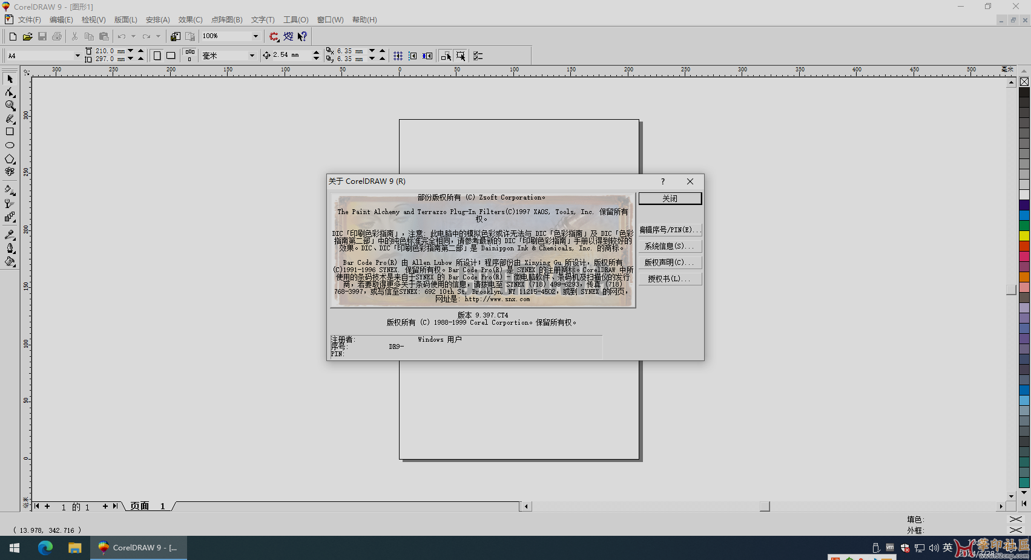Open the 点阵图(B) menu
This screenshot has height=560, width=1031.
tap(226, 20)
